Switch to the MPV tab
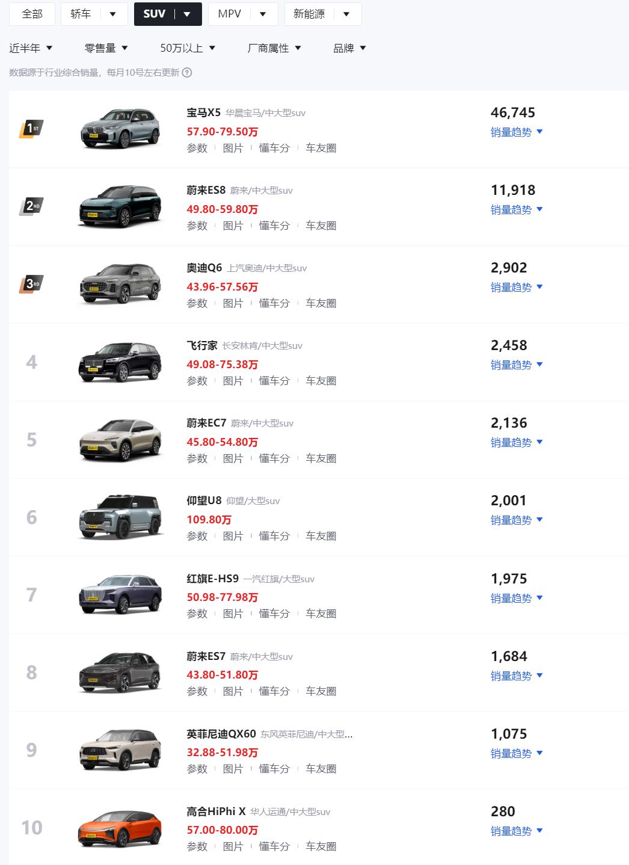Viewport: 629px width, 865px height. pyautogui.click(x=229, y=14)
